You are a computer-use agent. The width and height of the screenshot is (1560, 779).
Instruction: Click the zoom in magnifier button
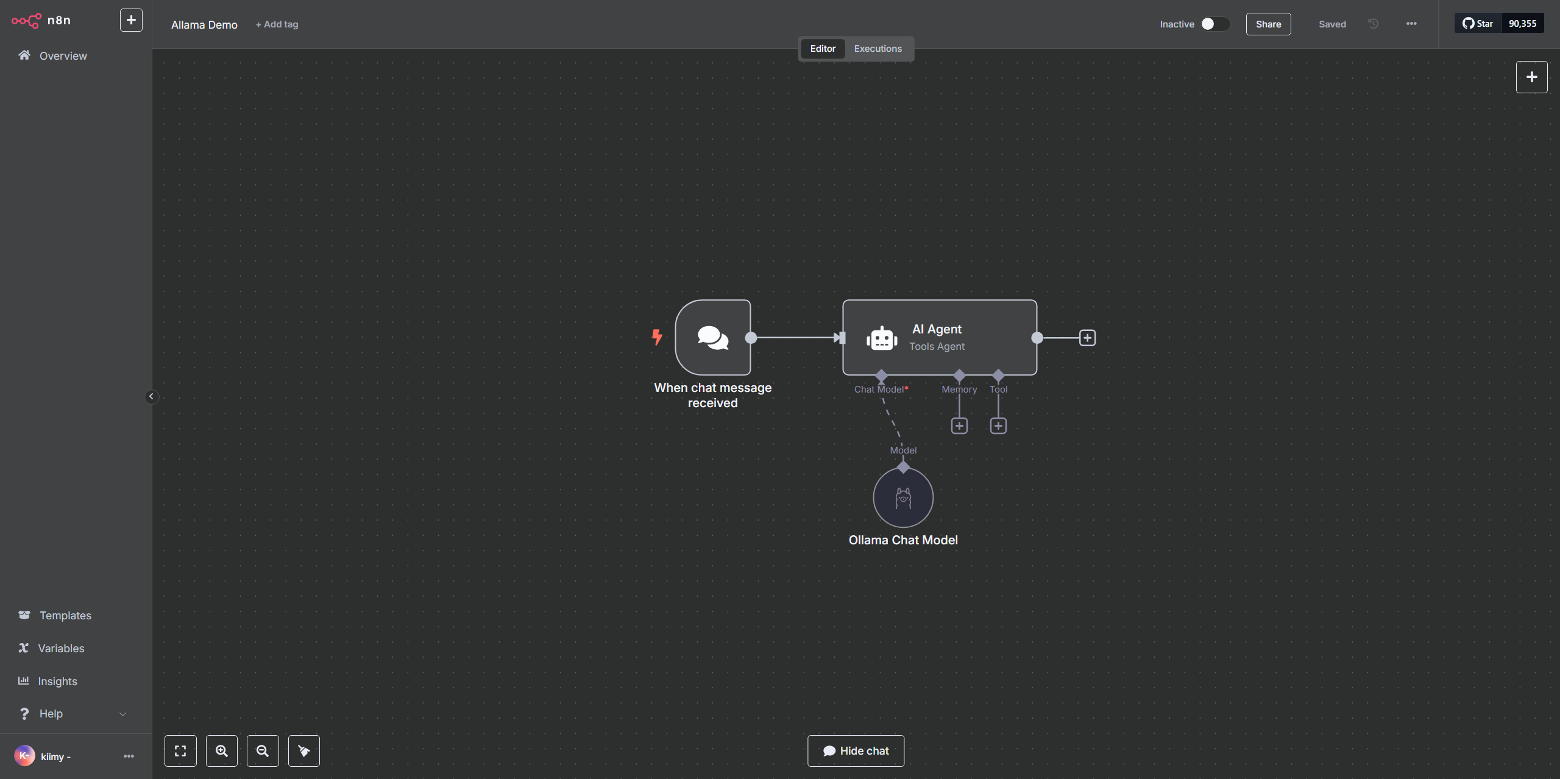pos(222,751)
